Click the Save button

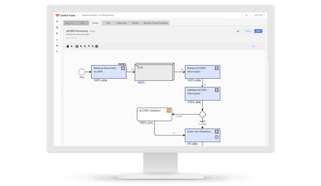coord(258,31)
